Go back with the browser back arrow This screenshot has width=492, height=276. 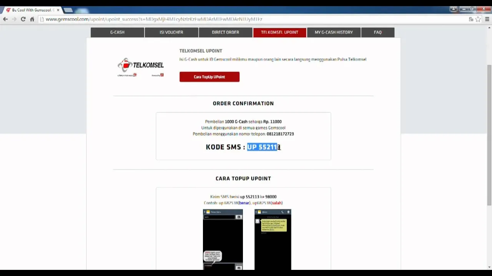[x=5, y=19]
